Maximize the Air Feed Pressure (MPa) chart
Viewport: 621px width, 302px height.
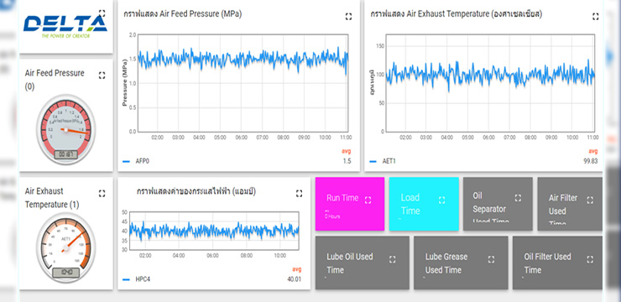coord(348,16)
